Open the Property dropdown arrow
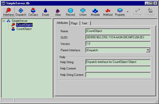 (x=128, y=12)
